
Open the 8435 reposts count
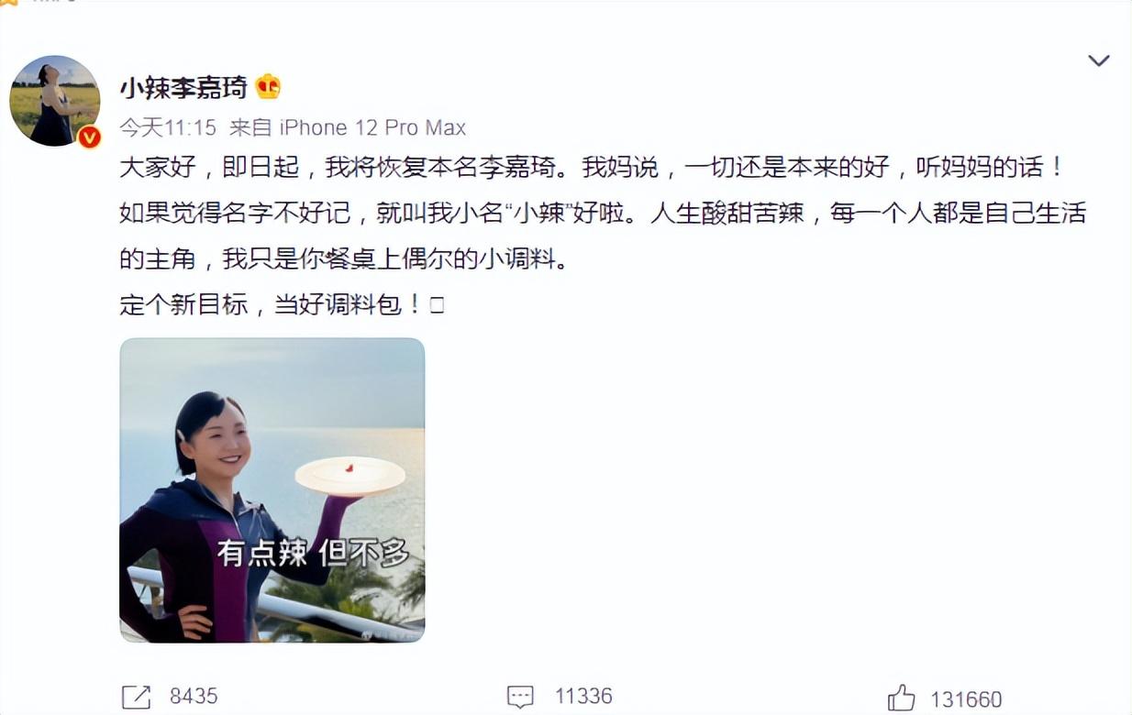pos(194,697)
